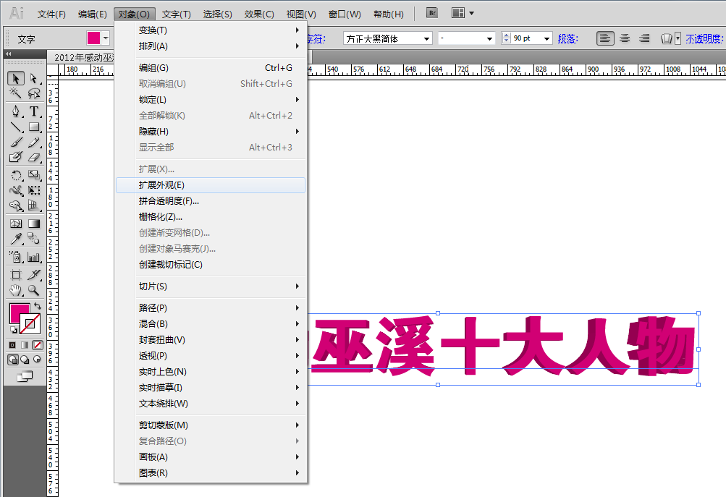The image size is (726, 497).
Task: Toggle center text alignment
Action: point(625,38)
